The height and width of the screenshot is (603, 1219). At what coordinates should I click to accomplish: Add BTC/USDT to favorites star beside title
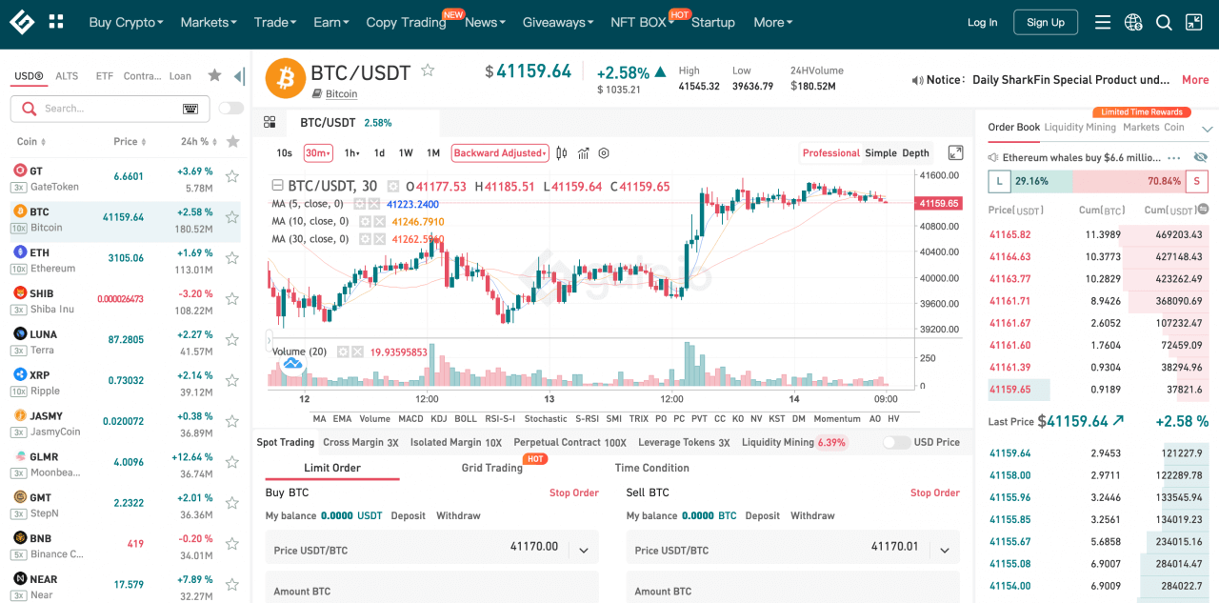[428, 70]
